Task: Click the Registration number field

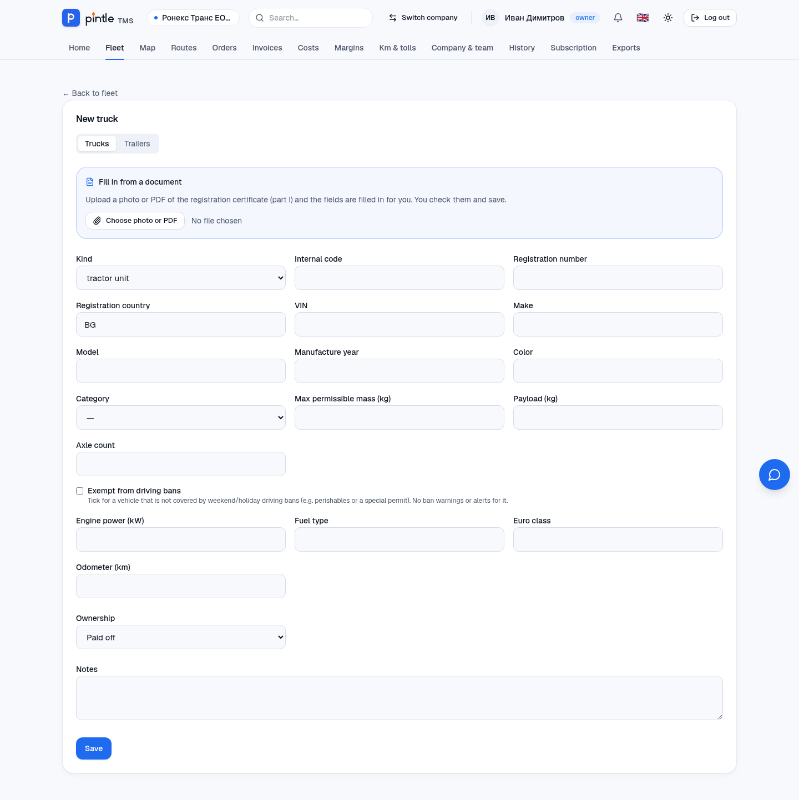Action: [x=618, y=278]
